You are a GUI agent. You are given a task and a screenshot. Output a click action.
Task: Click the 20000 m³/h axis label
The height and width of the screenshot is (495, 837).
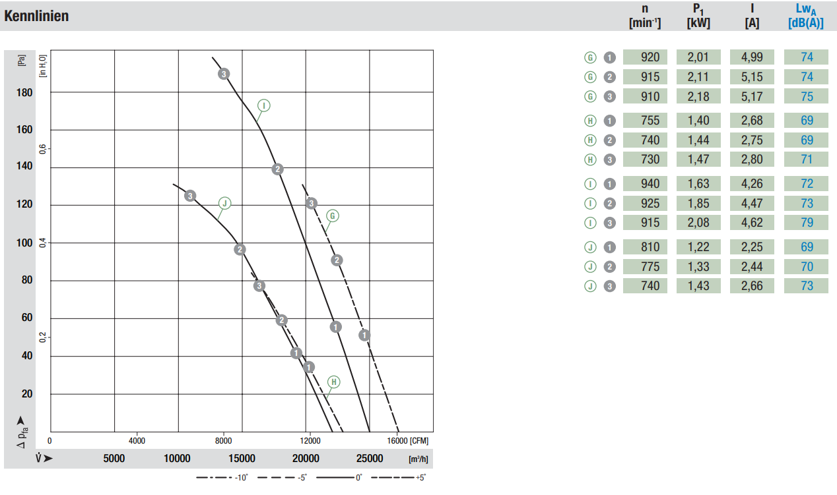click(x=306, y=459)
